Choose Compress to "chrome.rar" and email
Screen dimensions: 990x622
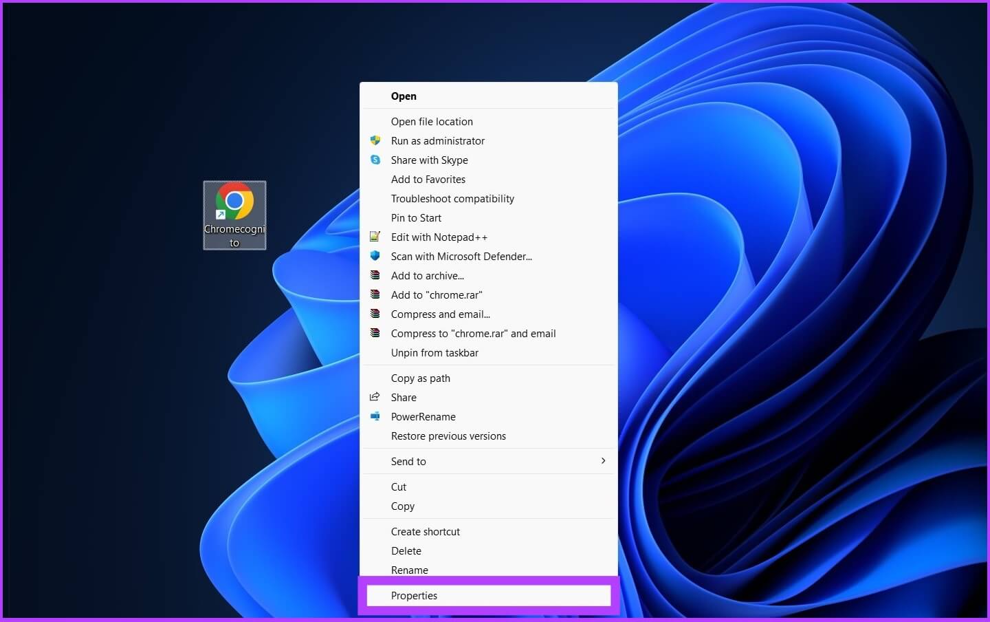(489, 334)
